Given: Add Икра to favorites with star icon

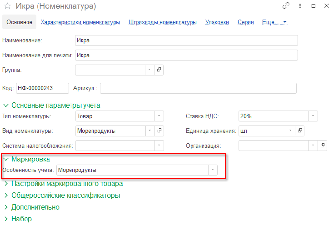Looking at the screenshot, I should click(6, 6).
